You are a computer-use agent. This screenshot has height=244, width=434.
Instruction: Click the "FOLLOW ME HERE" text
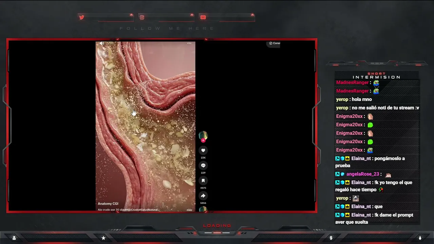pos(167,28)
